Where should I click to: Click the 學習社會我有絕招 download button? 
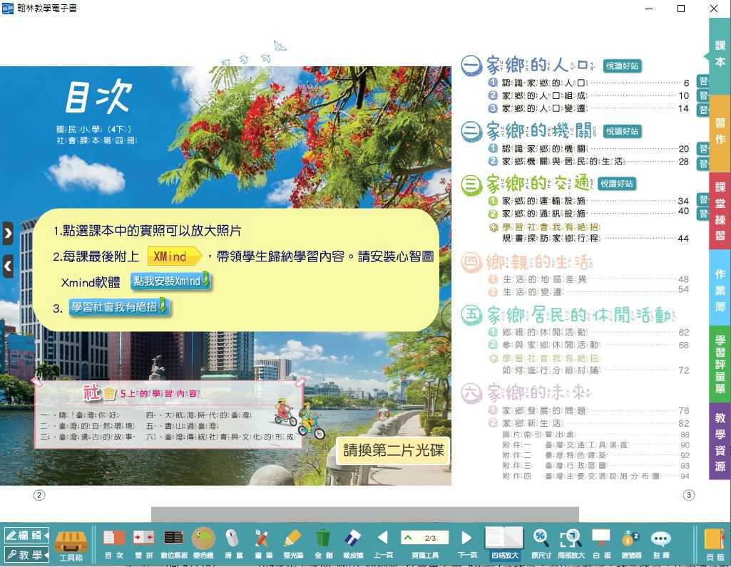[119, 307]
